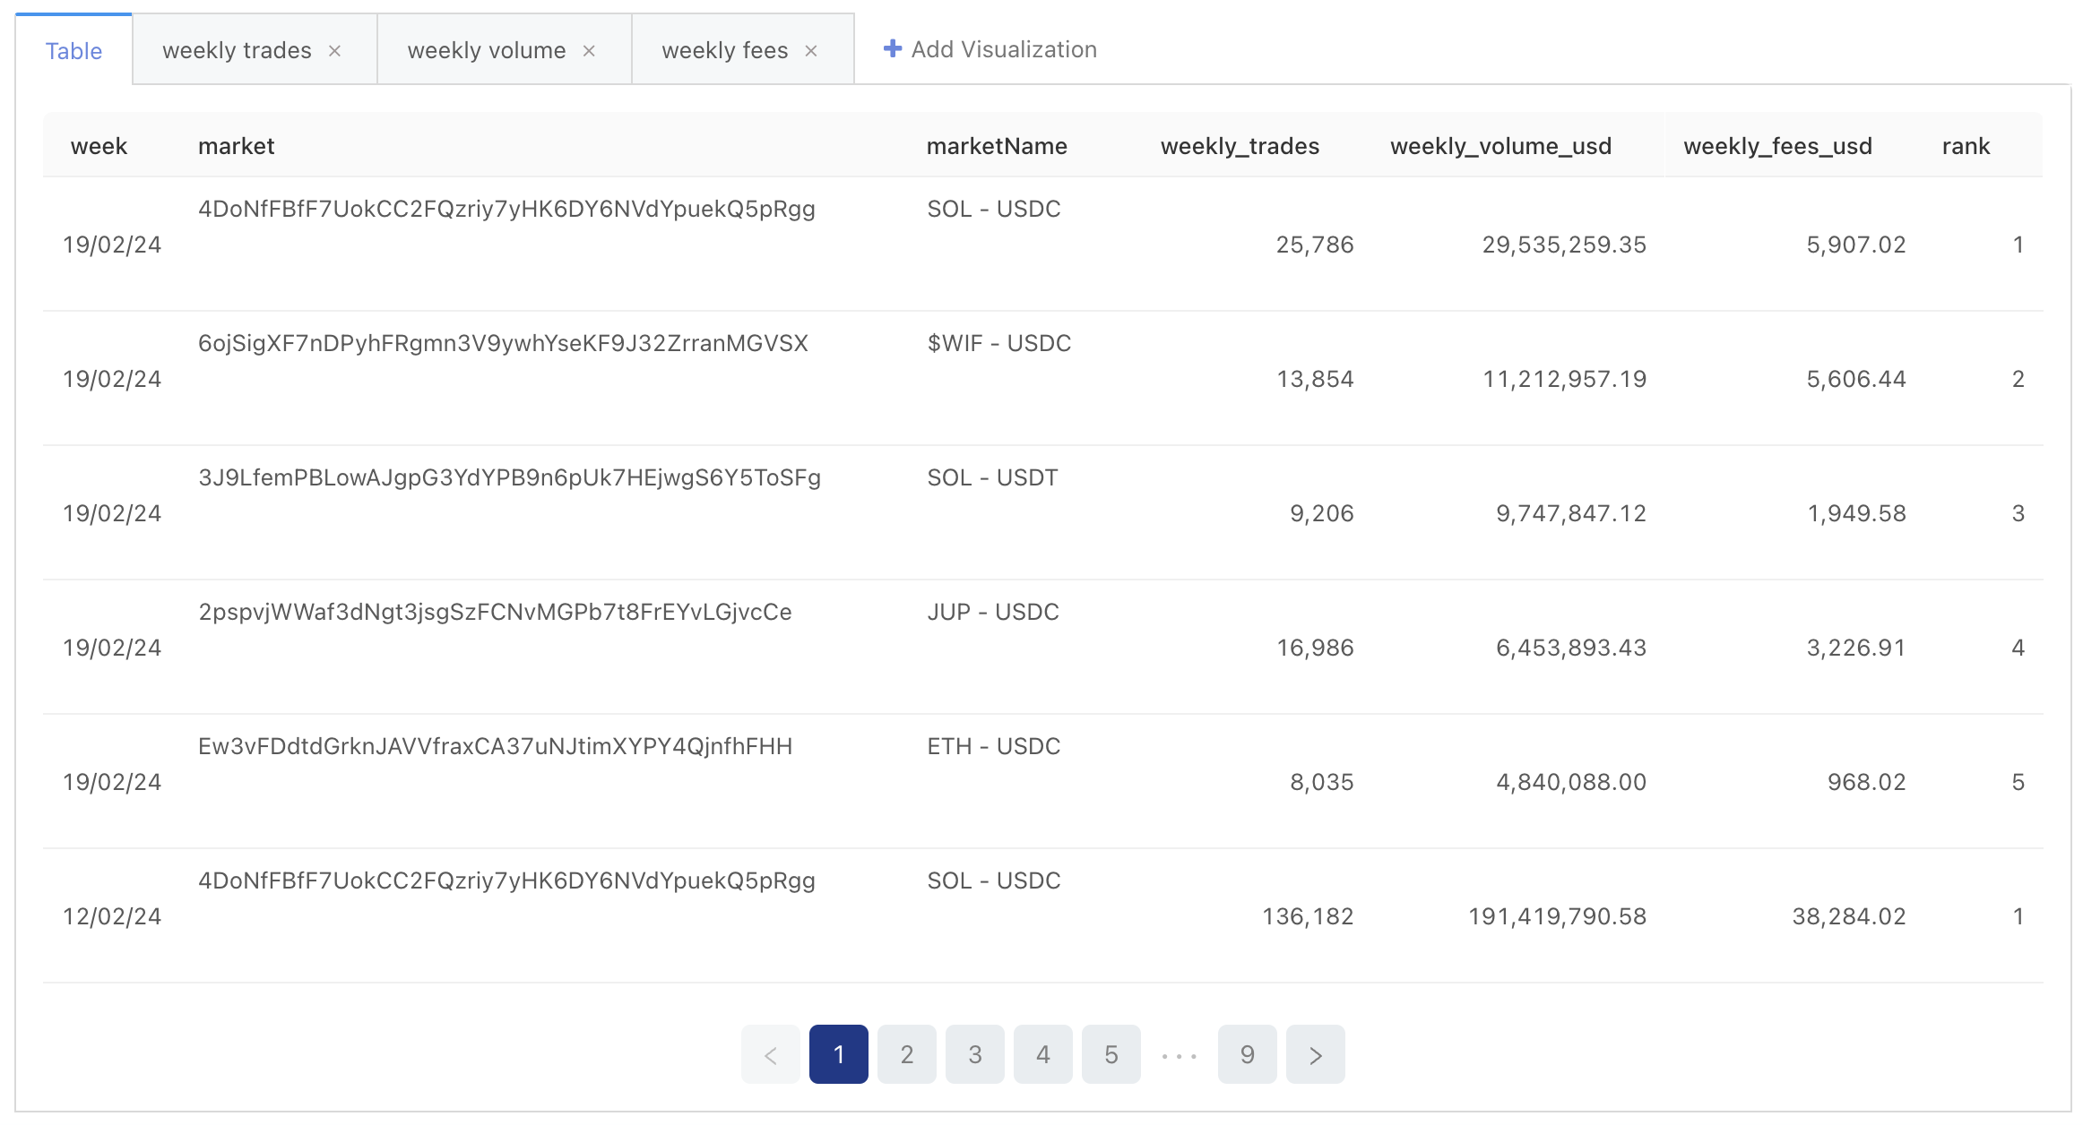Sort by the rank column header
Screen dimensions: 2083x1125
pyautogui.click(x=1966, y=146)
